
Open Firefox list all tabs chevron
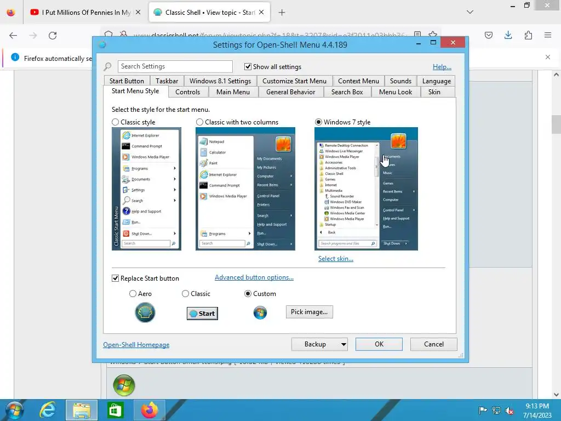(470, 12)
